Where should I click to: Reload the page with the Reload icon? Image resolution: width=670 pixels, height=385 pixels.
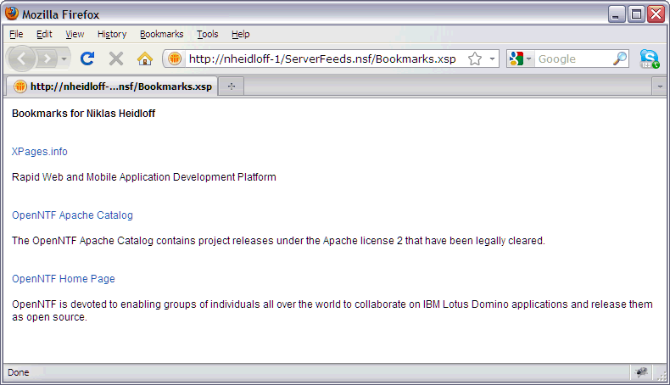pos(87,59)
